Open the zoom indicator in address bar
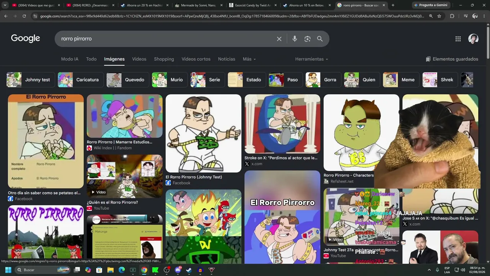Image resolution: width=490 pixels, height=276 pixels. pos(431,16)
